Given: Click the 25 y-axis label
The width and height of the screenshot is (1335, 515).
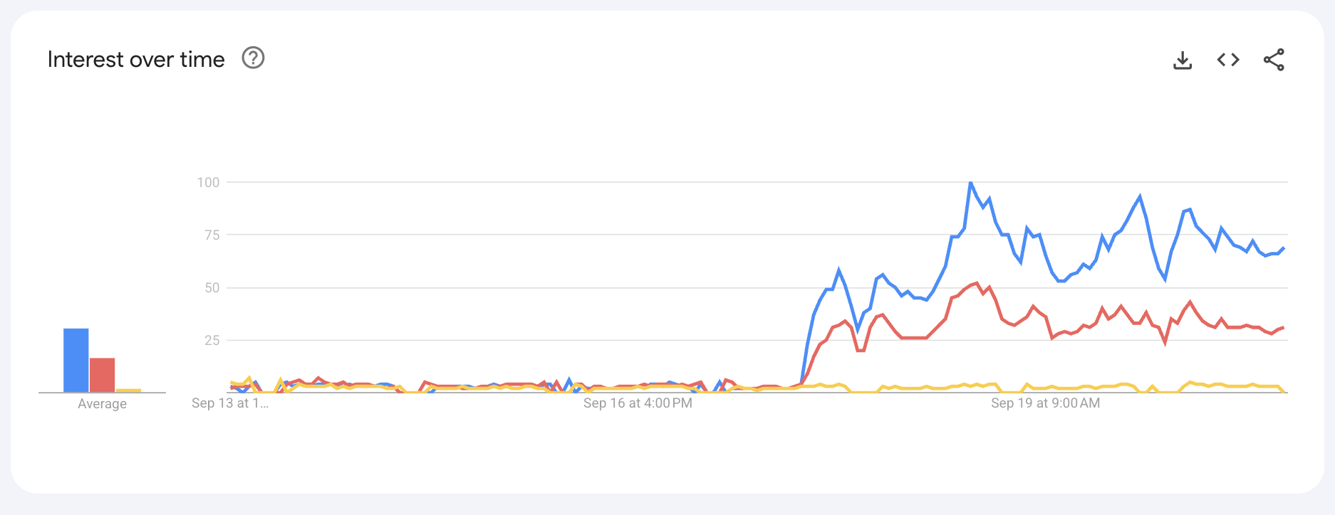Looking at the screenshot, I should tap(212, 341).
